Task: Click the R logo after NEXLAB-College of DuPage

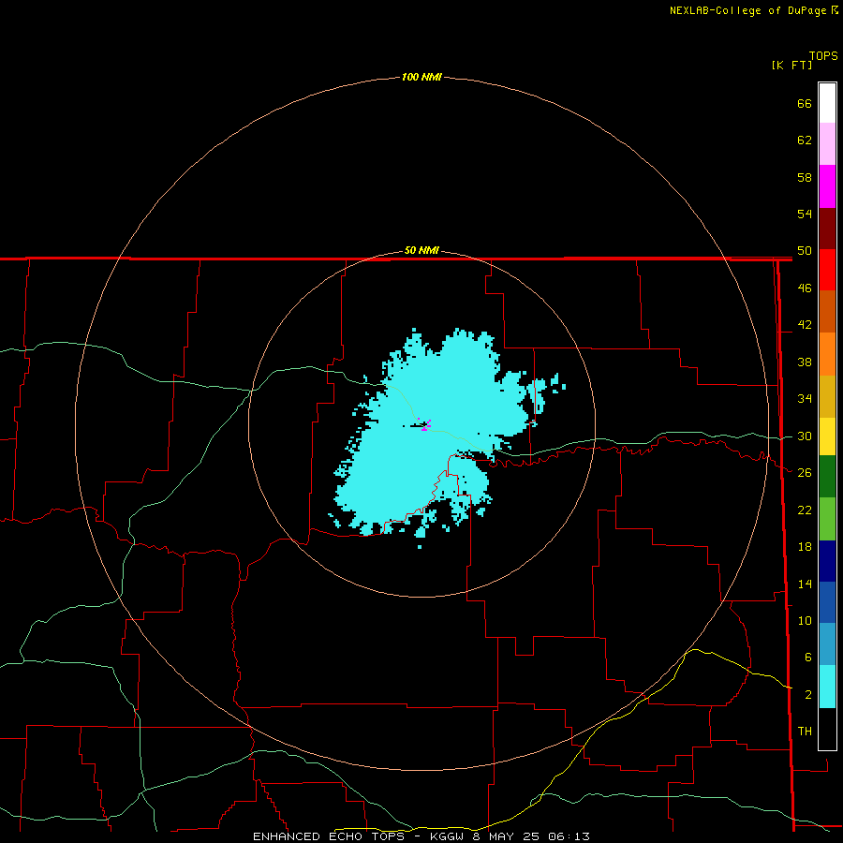Action: point(835,10)
